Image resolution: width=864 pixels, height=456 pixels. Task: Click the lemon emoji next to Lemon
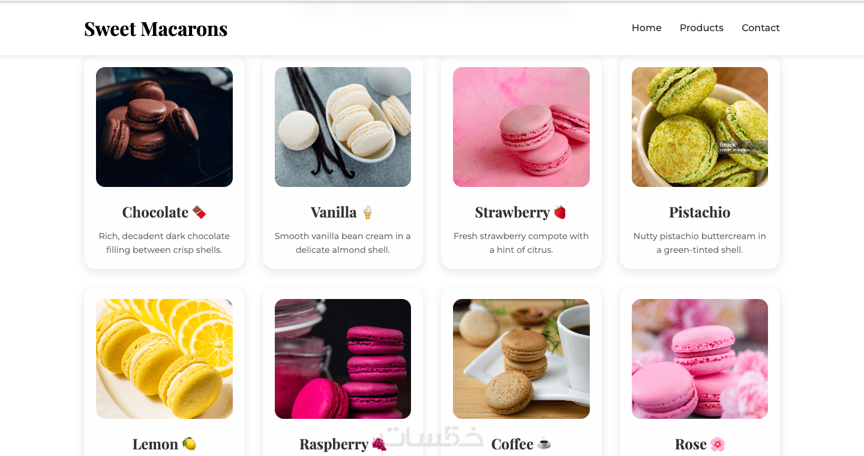(x=189, y=444)
